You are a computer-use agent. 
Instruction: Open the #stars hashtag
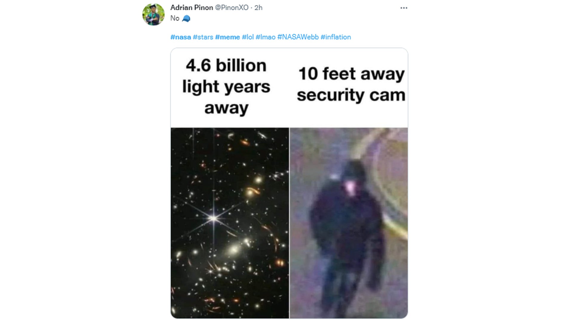pyautogui.click(x=203, y=37)
